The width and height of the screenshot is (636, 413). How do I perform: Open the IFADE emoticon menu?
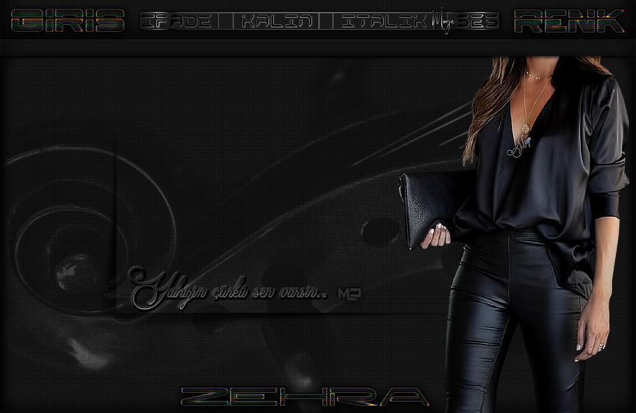(x=176, y=22)
